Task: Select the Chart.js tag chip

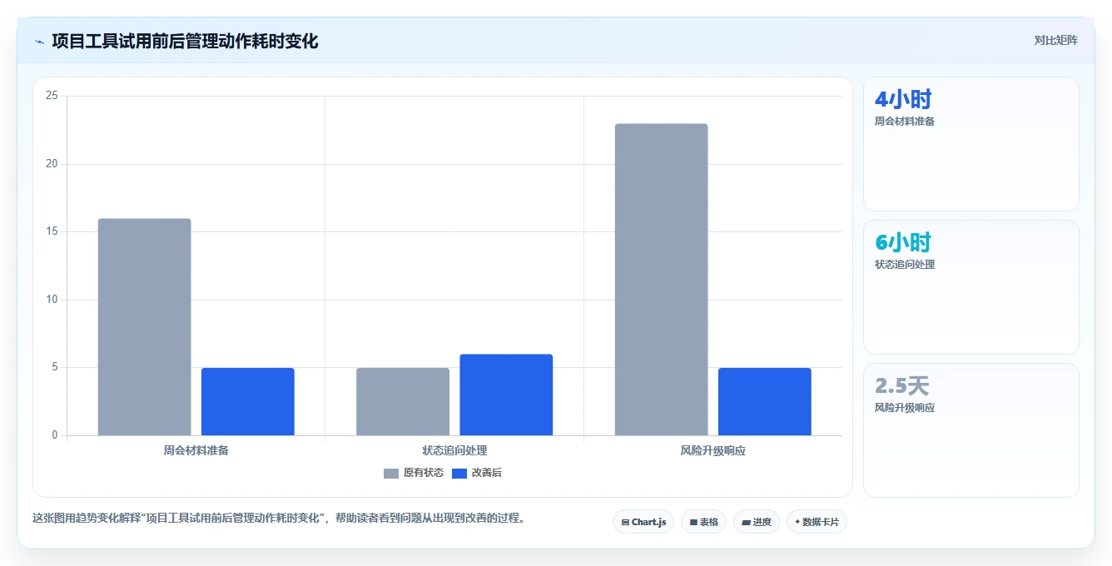Action: 643,522
